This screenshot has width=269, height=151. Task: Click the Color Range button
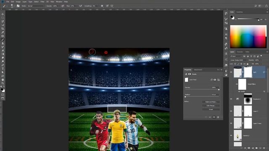[x=211, y=106]
